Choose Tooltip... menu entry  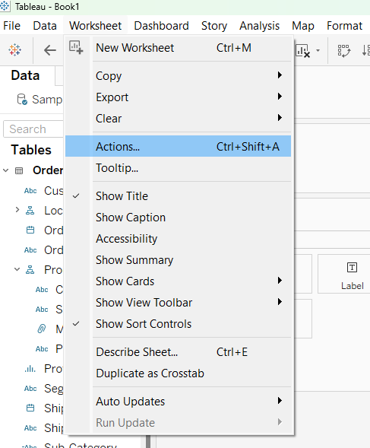pos(178,168)
